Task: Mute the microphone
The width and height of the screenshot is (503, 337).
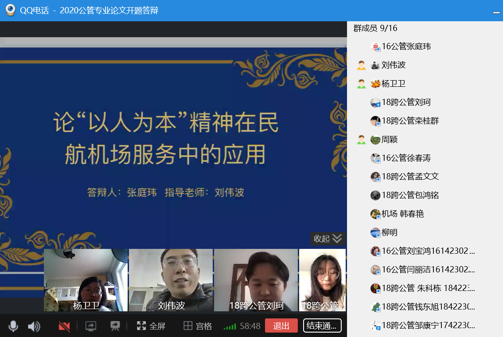Action: [13, 326]
